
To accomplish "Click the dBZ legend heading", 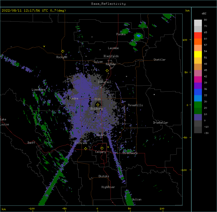I will pos(204,13).
